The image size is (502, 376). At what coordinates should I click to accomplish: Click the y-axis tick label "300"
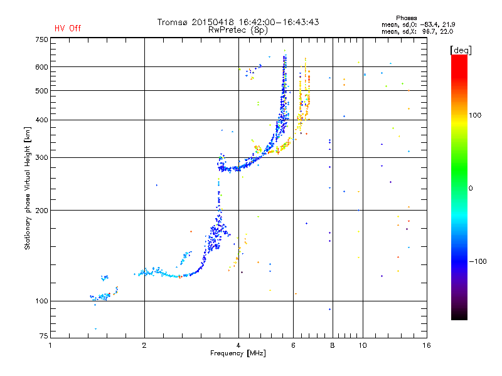[x=41, y=157]
